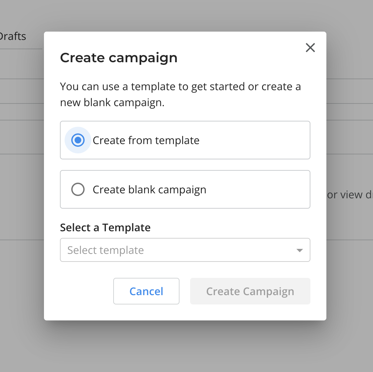Image resolution: width=373 pixels, height=372 pixels.
Task: Switch to the Drafts tab behind the dialog
Action: [12, 36]
